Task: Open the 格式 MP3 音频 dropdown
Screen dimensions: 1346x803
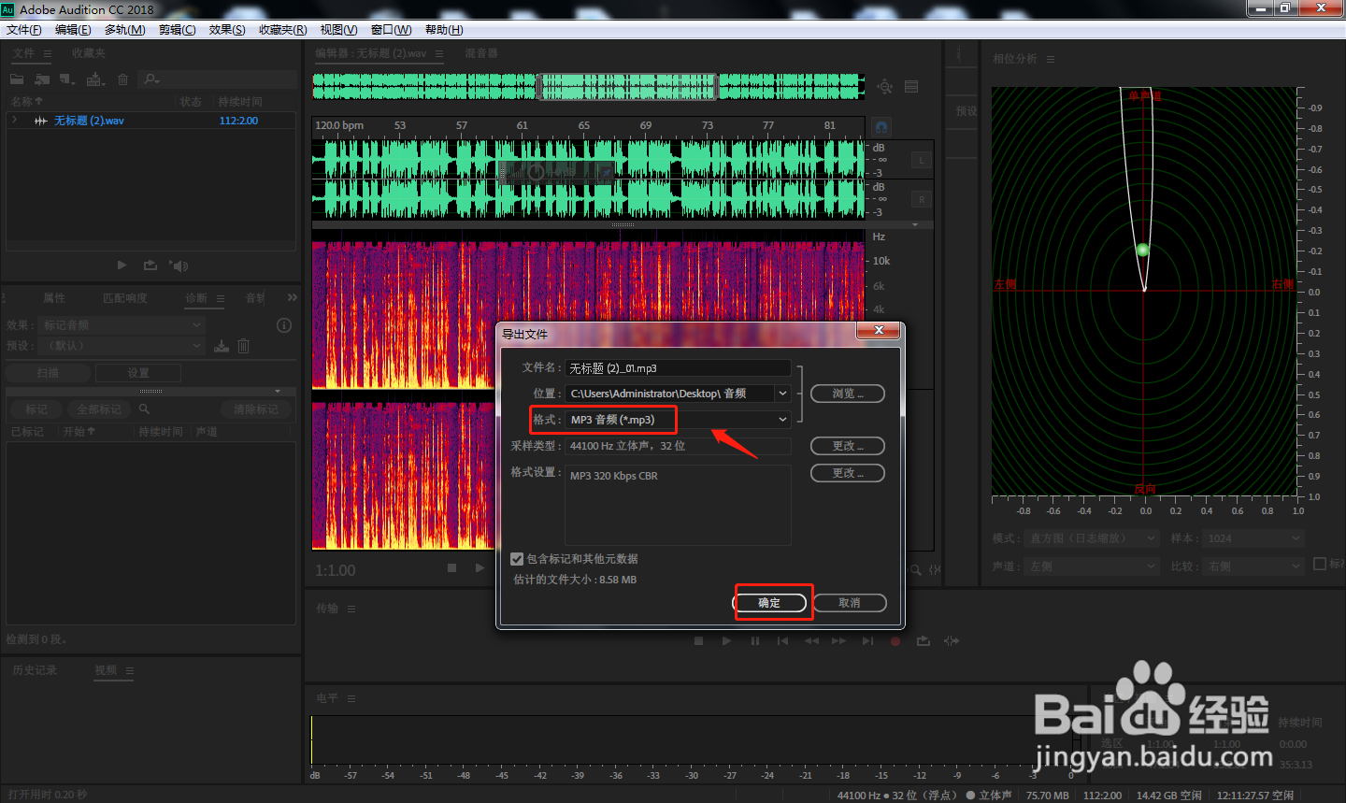Action: pyautogui.click(x=678, y=420)
